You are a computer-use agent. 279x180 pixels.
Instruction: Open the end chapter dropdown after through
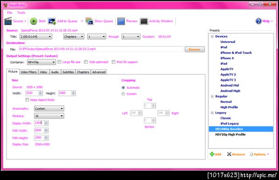coord(131,37)
